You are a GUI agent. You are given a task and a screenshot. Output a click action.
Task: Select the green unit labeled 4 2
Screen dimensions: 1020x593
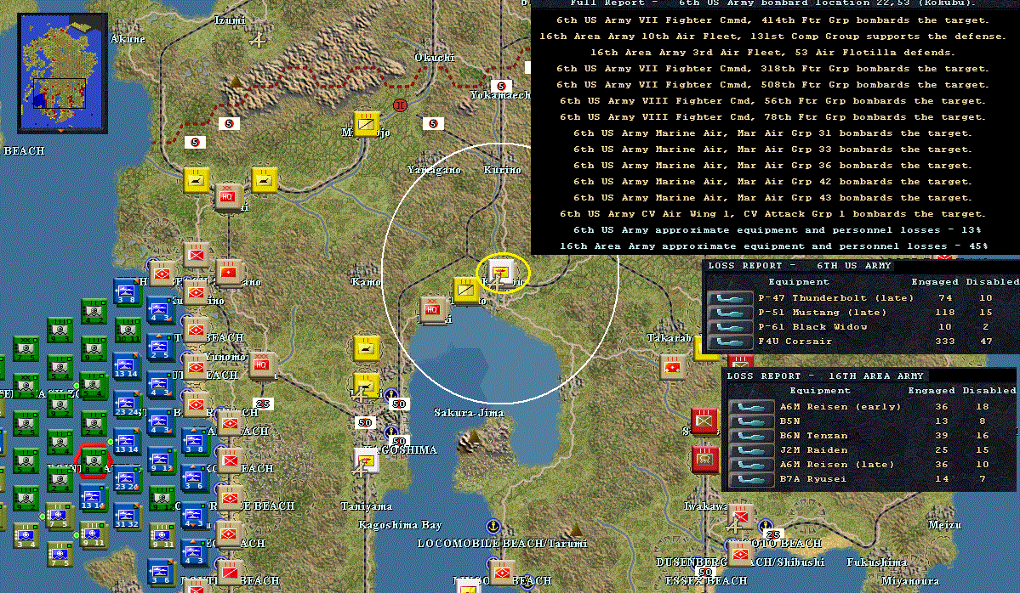coord(93,311)
